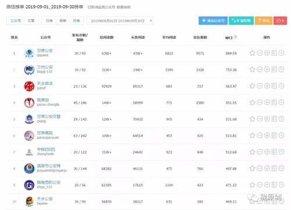Image resolution: width=291 pixels, height=210 pixels.
Task: Star the 甘肃公安交警 account row
Action: coord(252,119)
